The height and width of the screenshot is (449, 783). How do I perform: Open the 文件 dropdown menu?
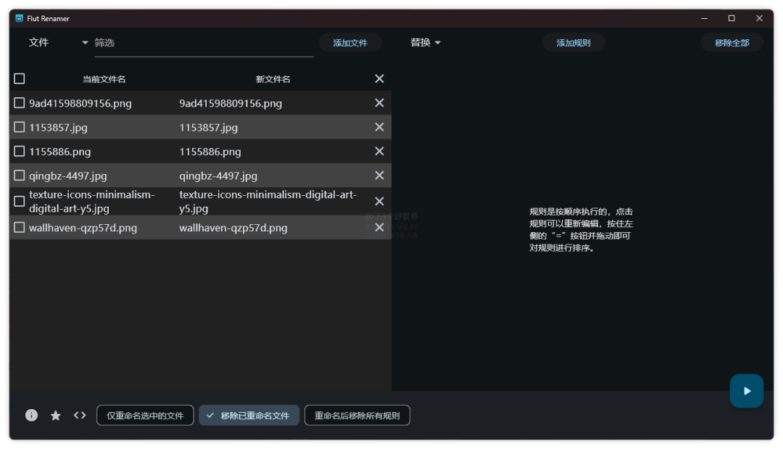pos(39,42)
